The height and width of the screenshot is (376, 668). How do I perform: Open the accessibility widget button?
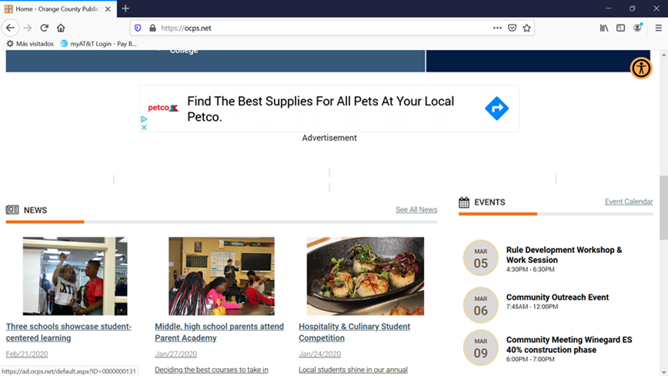(x=641, y=68)
